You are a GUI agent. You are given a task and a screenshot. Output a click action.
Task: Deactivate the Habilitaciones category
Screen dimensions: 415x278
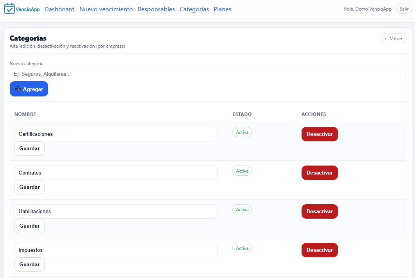click(319, 211)
